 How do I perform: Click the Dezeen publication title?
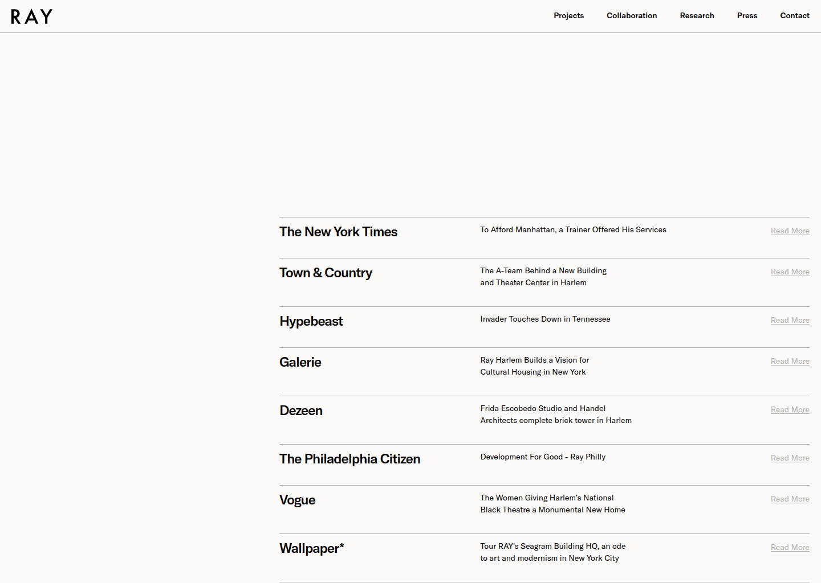pos(301,411)
